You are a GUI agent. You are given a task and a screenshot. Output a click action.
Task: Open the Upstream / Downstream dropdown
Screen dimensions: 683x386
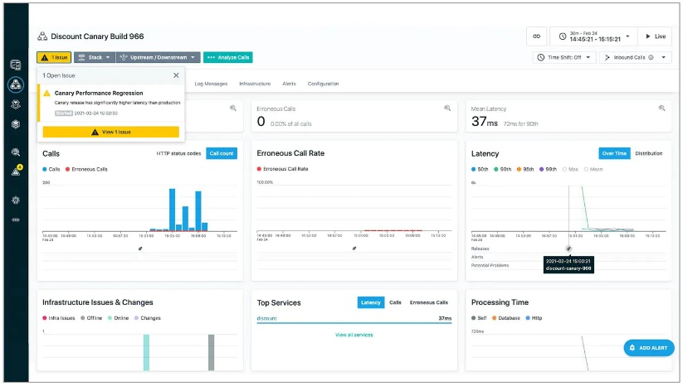click(x=159, y=57)
